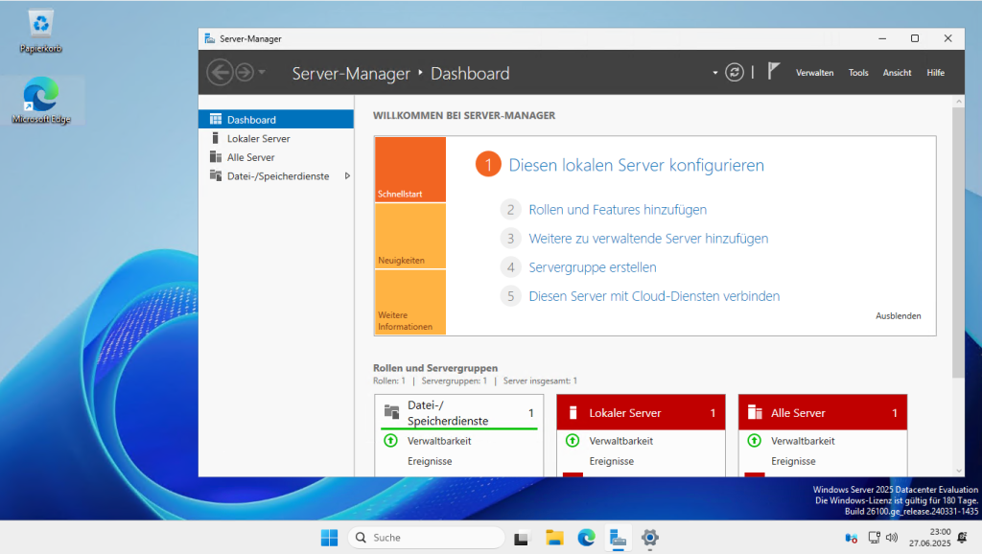The width and height of the screenshot is (982, 554).
Task: Click the Alle Server sidebar icon
Action: [216, 157]
